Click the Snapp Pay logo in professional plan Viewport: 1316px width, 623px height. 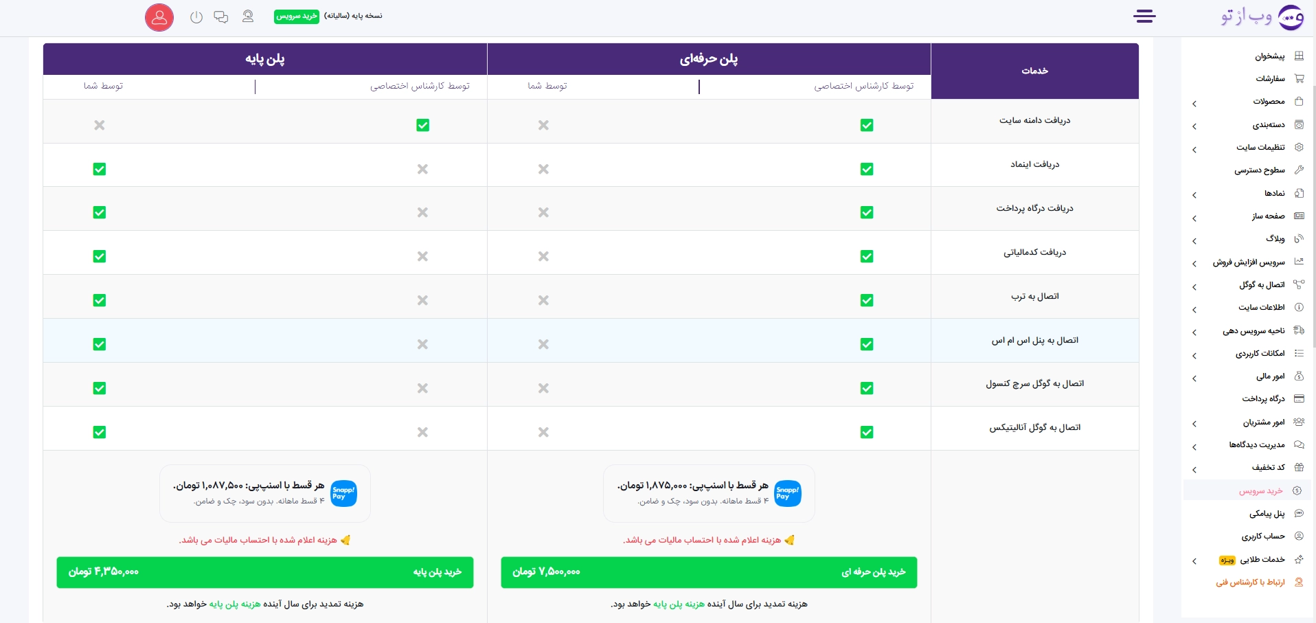click(788, 493)
